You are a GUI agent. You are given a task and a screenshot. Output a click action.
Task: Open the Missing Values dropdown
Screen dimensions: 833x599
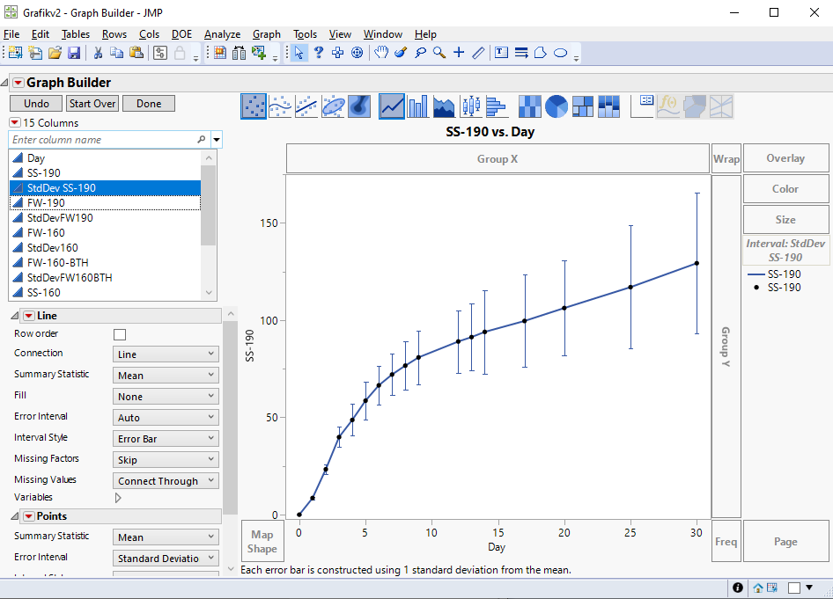coord(166,481)
